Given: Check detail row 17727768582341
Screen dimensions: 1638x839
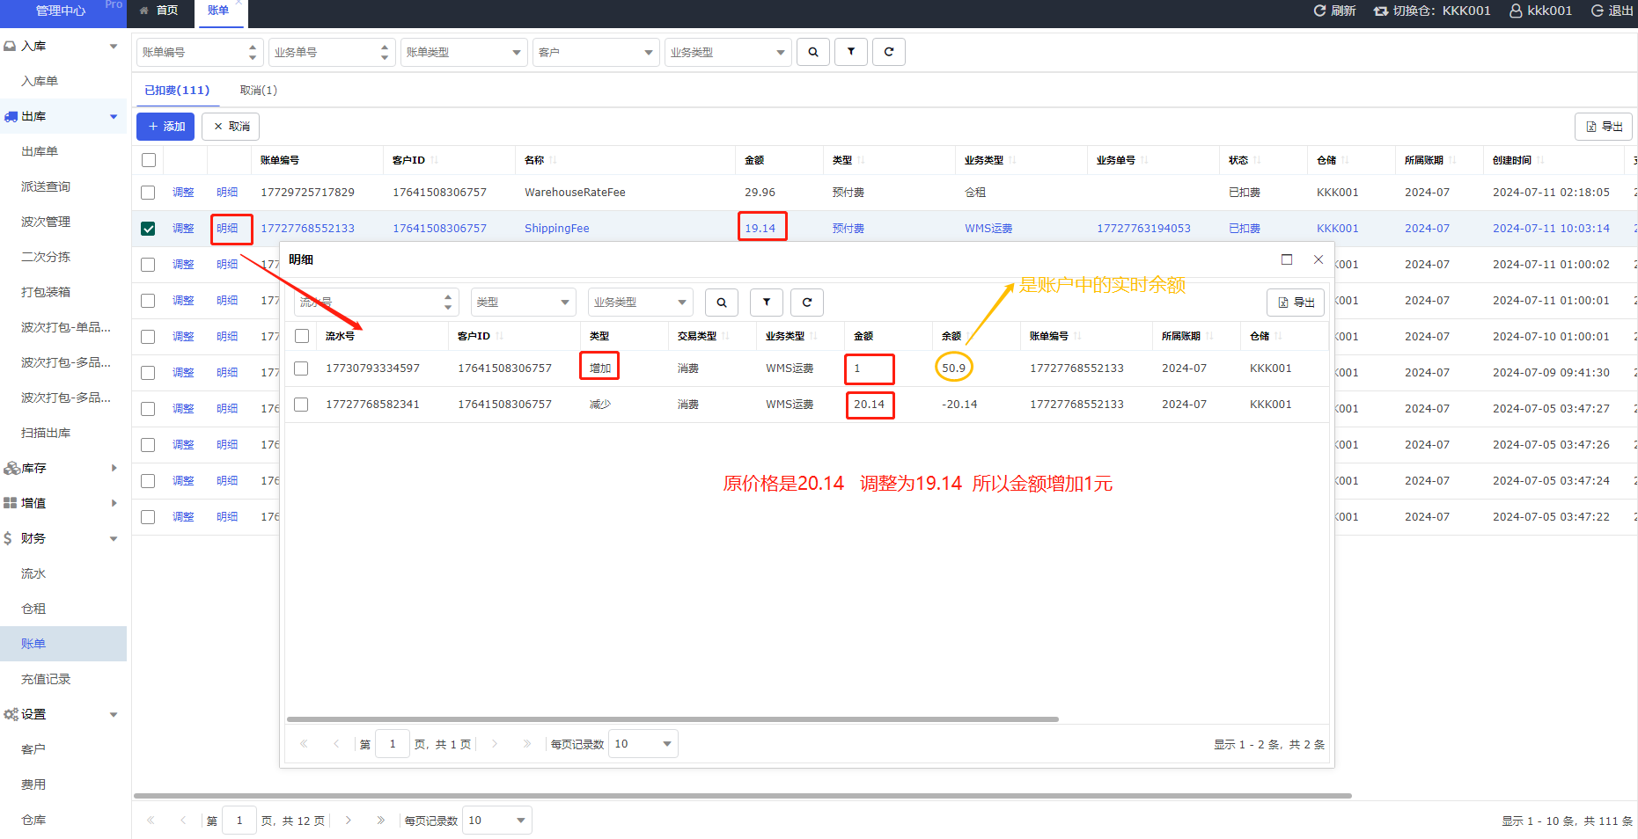Looking at the screenshot, I should [x=301, y=405].
